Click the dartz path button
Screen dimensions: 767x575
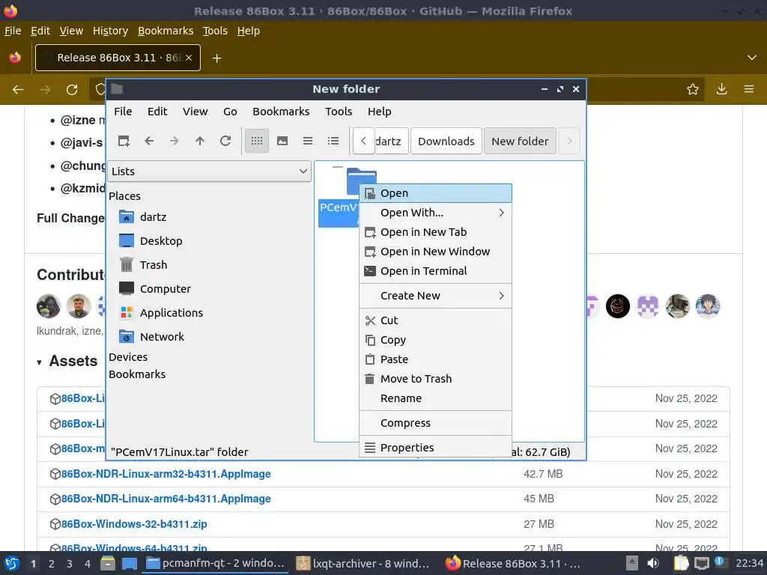click(x=390, y=141)
